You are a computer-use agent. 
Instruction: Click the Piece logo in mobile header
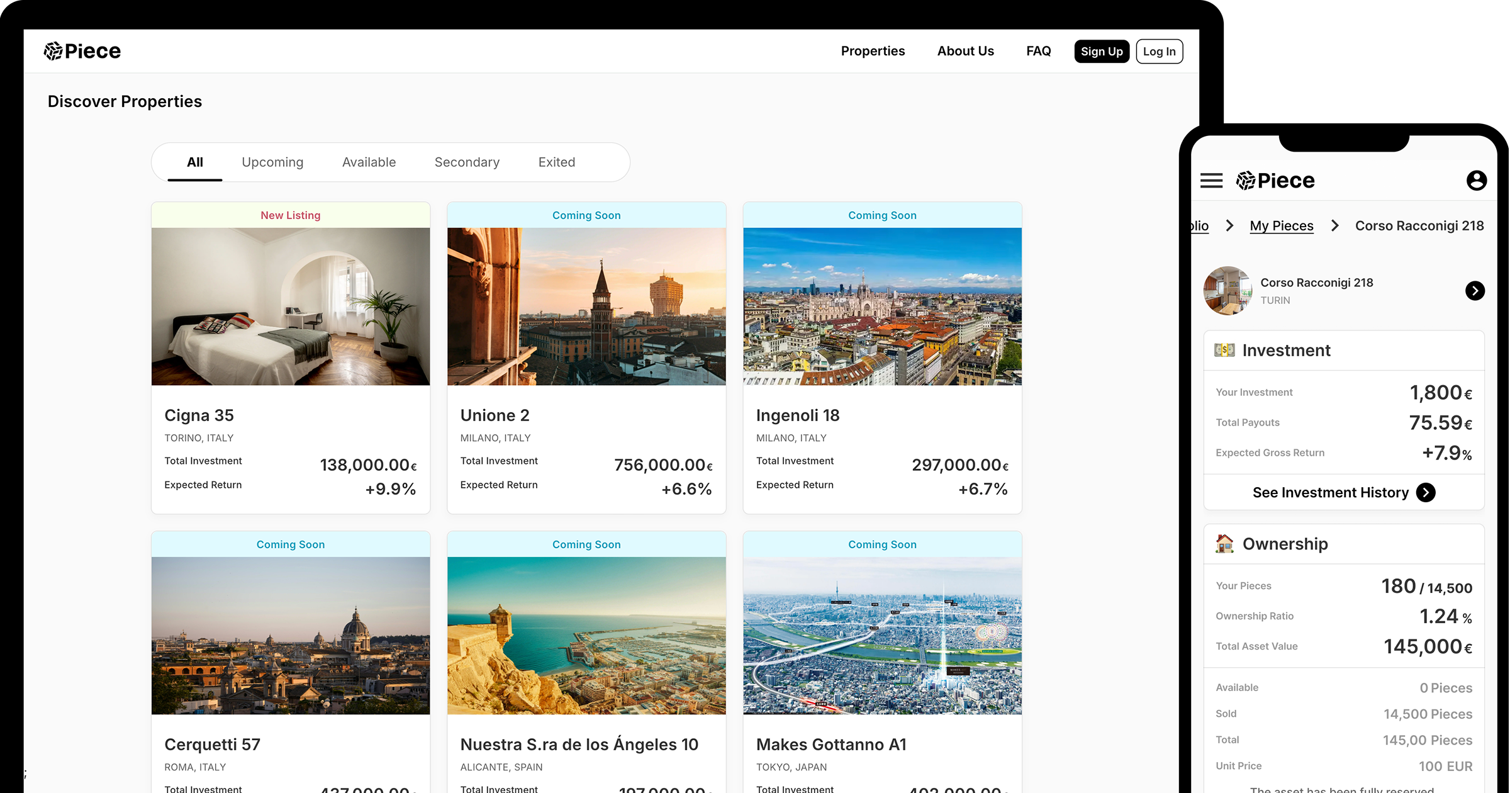(1275, 181)
